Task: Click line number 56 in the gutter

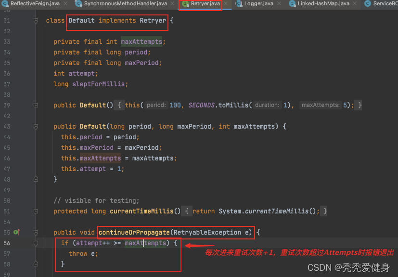Action: [7, 243]
